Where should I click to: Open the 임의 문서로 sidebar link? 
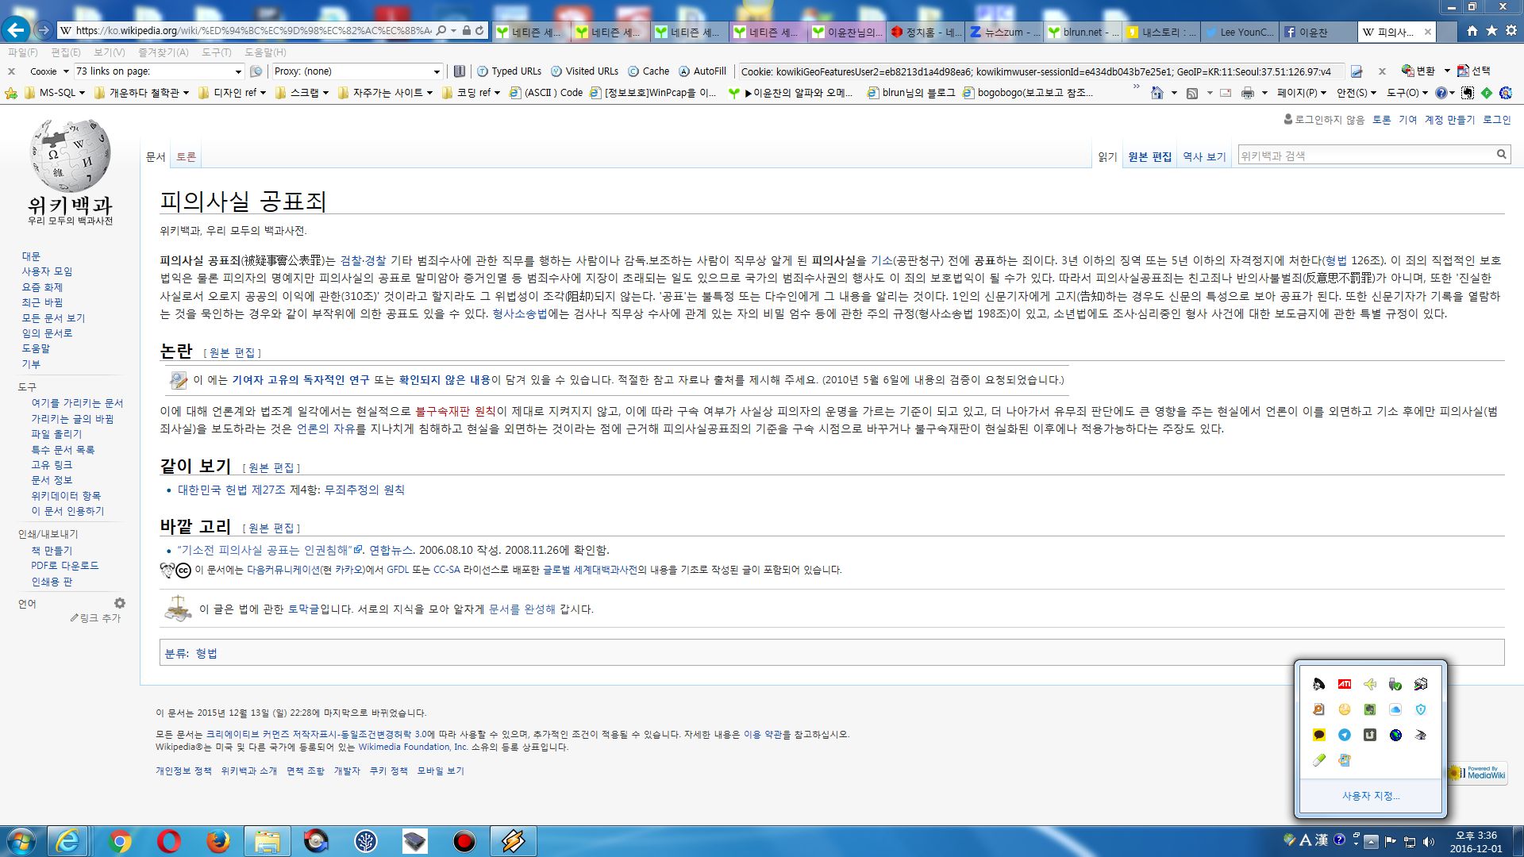tap(47, 333)
